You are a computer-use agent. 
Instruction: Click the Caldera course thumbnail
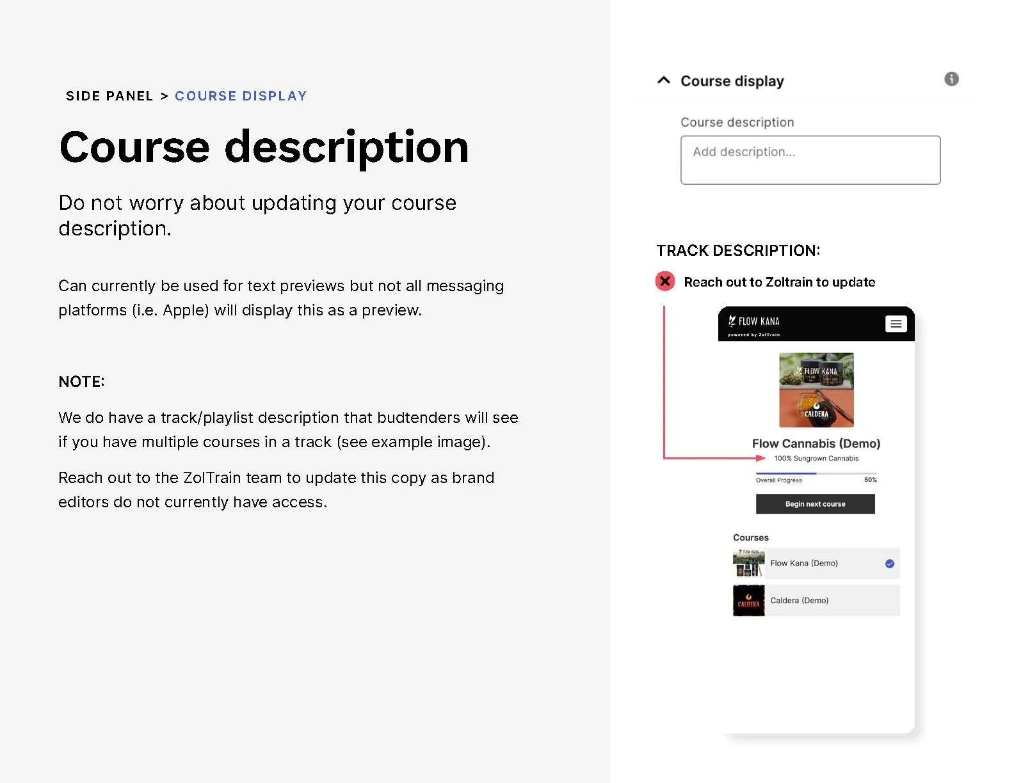[748, 601]
